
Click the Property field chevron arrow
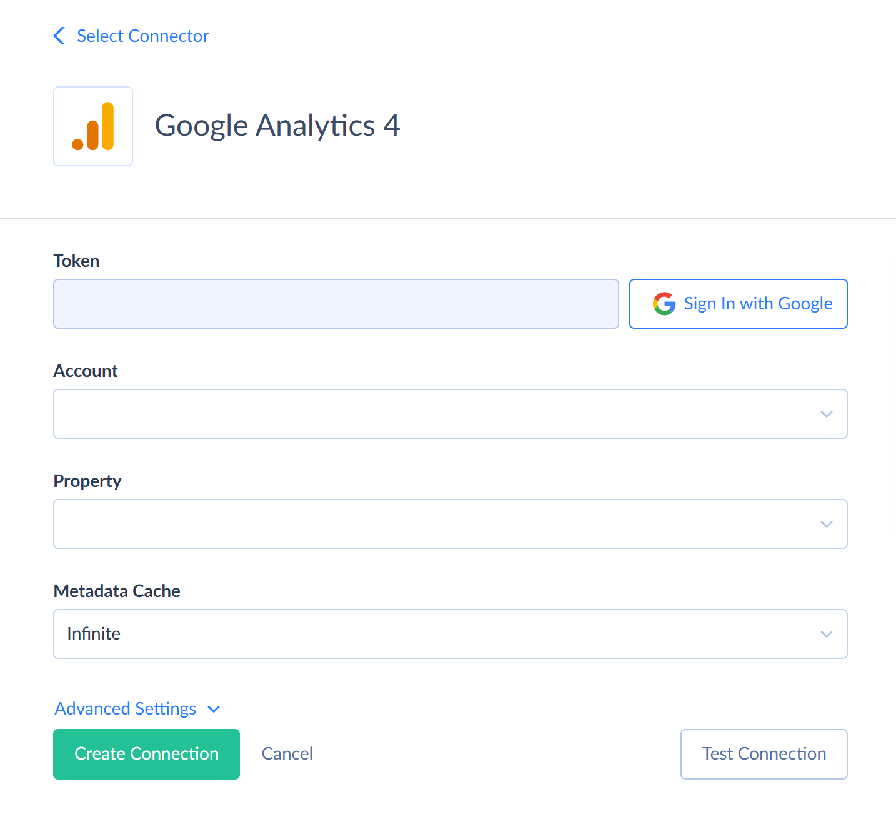(827, 524)
